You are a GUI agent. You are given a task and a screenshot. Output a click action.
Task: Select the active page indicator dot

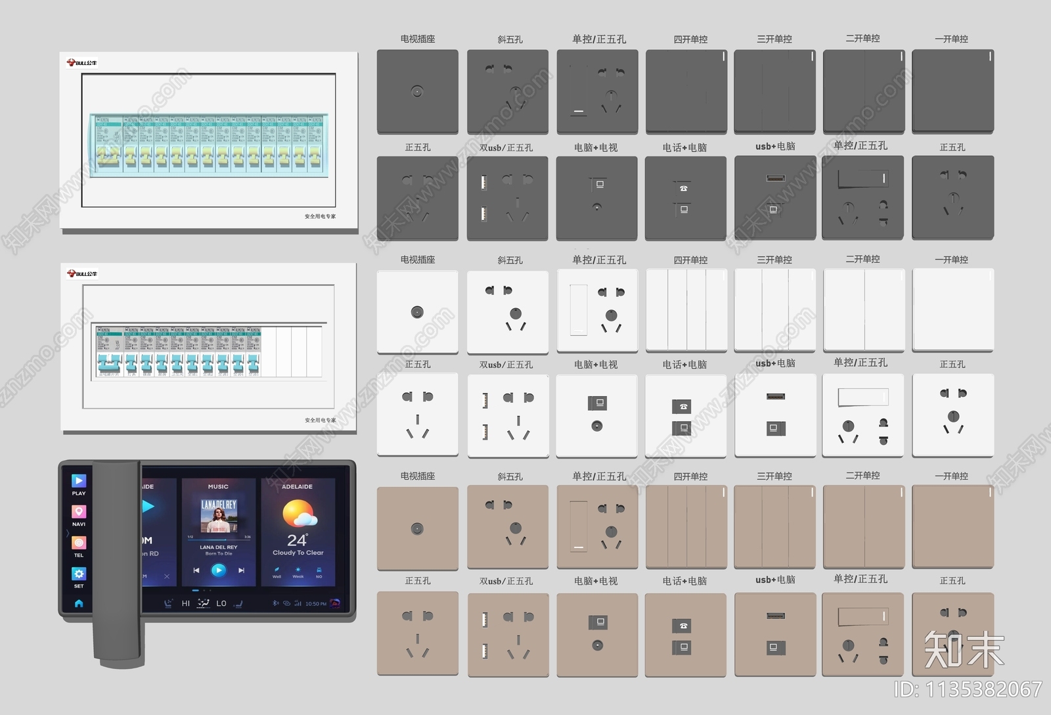coord(195,589)
